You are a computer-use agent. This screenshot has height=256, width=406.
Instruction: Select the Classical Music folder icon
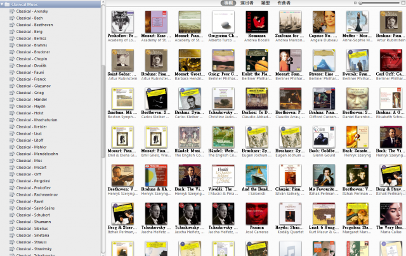coord(7,4)
